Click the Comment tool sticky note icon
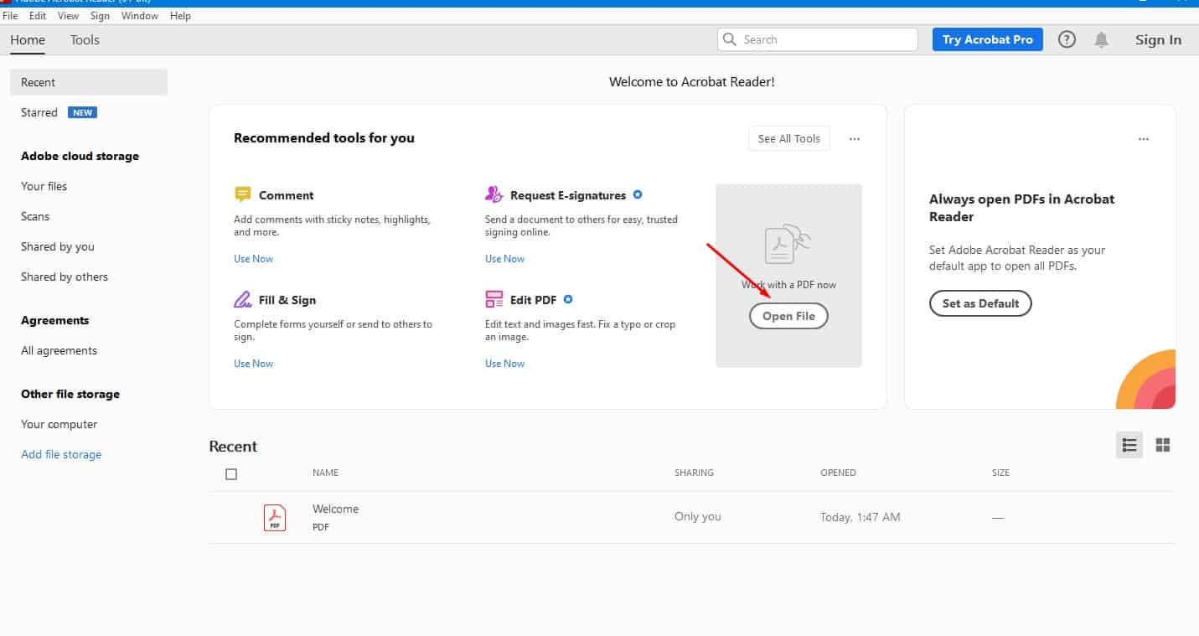 (x=243, y=195)
